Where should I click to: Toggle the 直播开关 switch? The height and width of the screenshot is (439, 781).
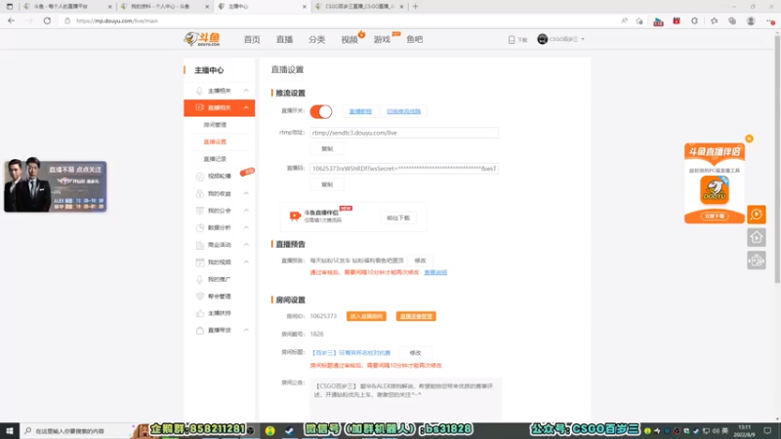click(321, 111)
